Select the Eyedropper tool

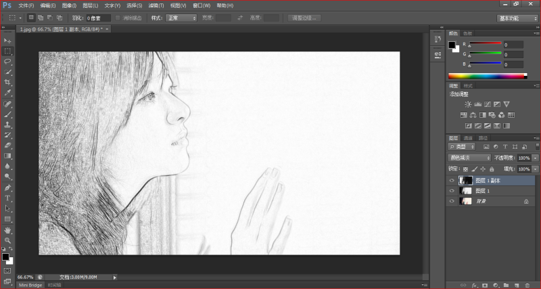coord(7,91)
